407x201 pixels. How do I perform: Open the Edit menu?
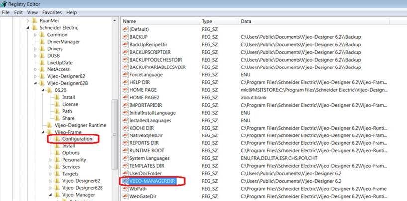[x=18, y=12]
